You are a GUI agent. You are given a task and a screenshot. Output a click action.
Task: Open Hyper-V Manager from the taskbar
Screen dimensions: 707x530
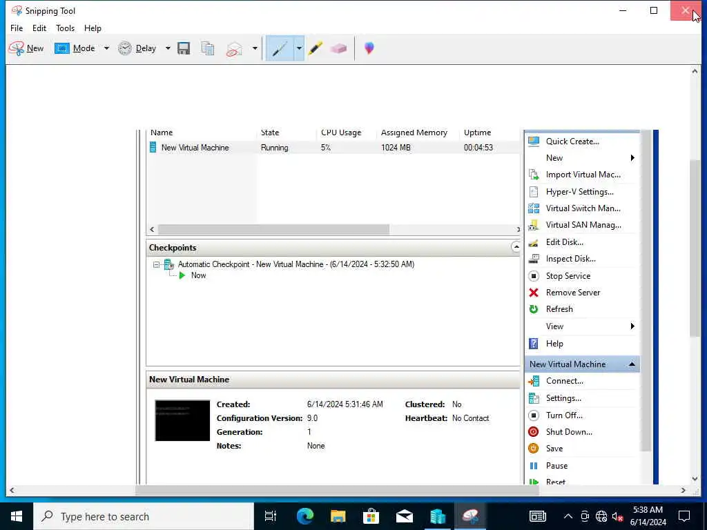(437, 516)
